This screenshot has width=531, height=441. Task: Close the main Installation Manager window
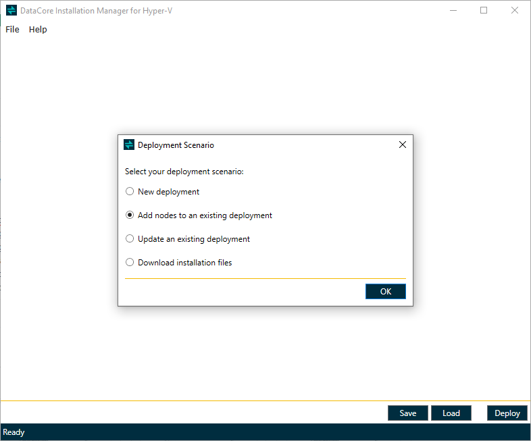click(515, 10)
